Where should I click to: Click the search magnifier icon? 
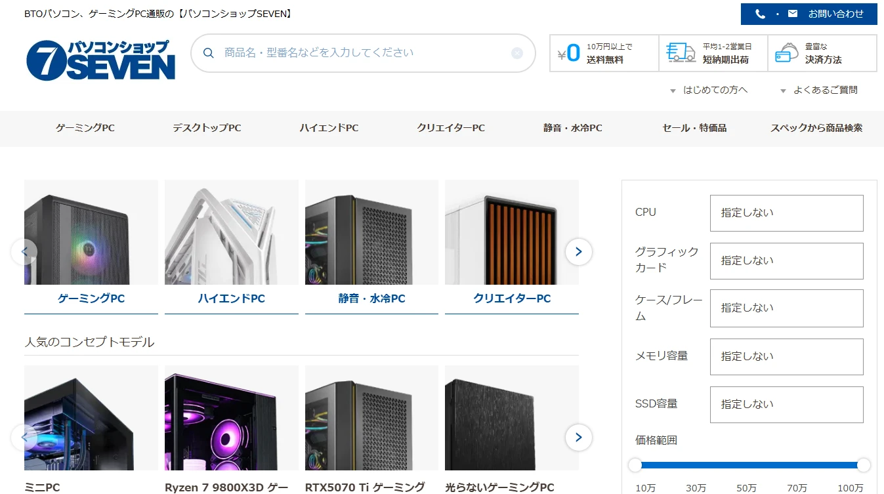click(209, 53)
